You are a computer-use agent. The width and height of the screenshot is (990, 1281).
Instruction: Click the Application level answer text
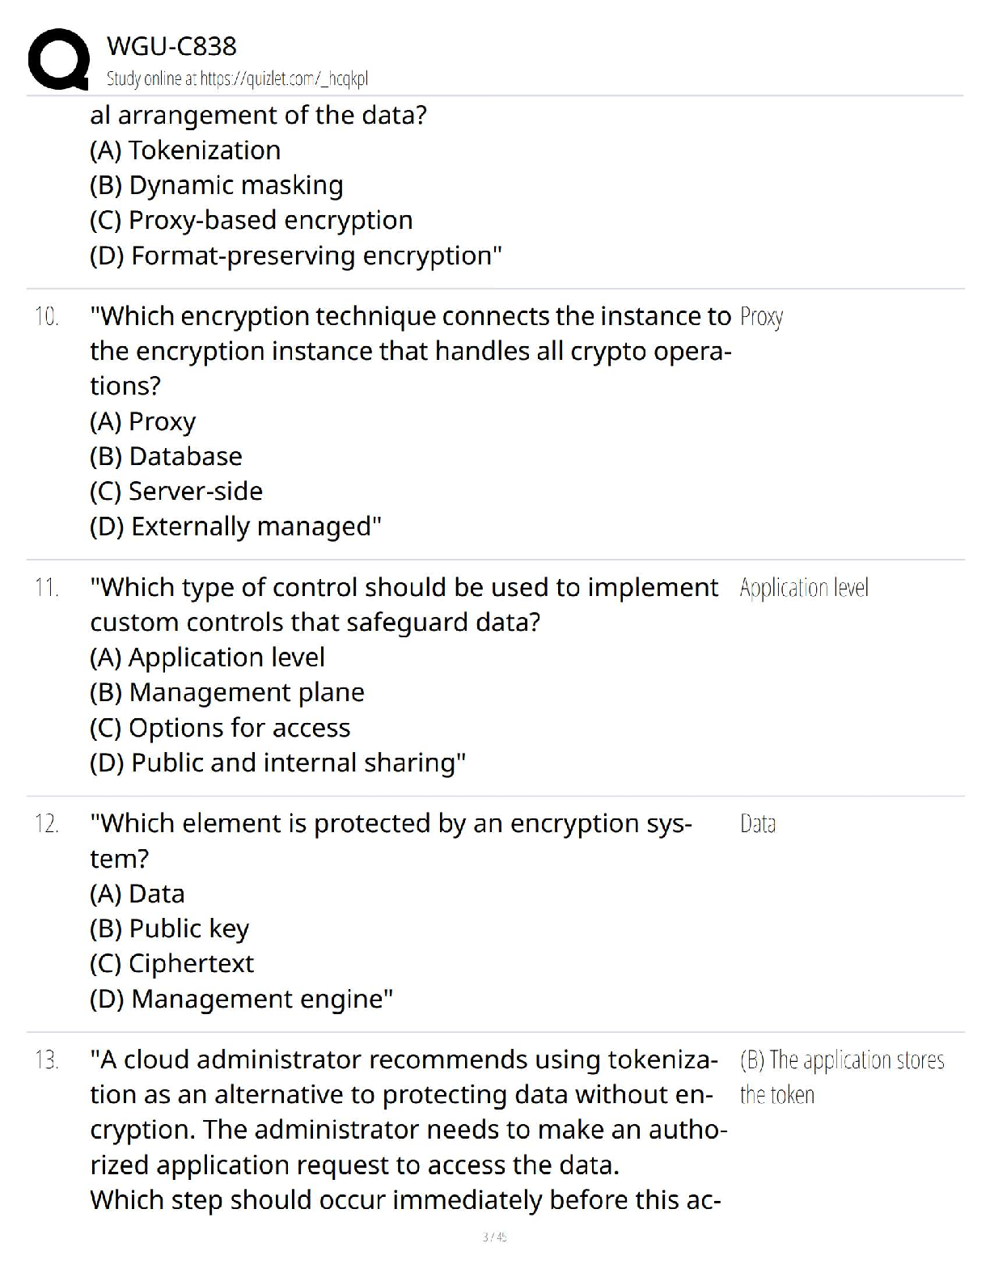(x=804, y=588)
